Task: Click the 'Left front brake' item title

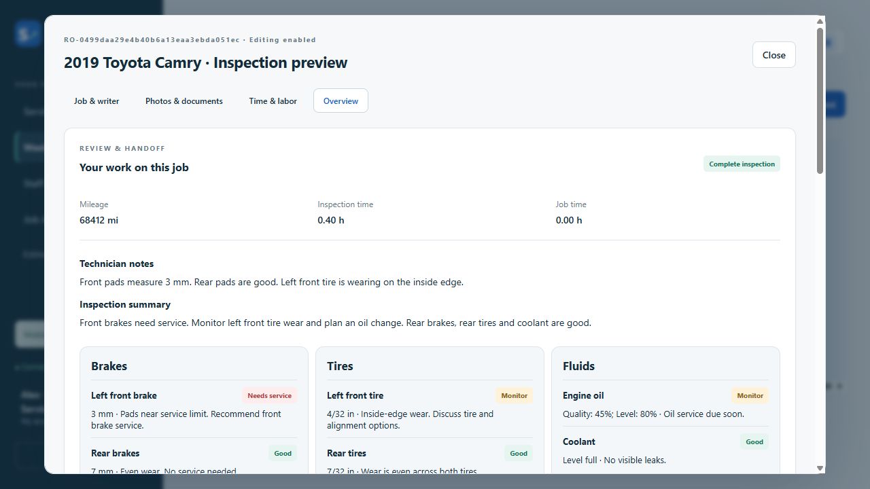Action: pos(124,395)
